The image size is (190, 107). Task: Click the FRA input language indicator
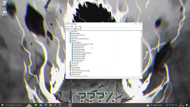(176, 105)
